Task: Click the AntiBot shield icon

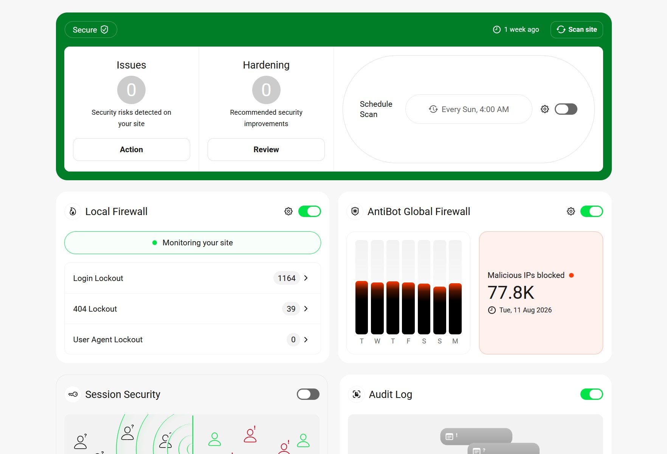Action: (355, 211)
